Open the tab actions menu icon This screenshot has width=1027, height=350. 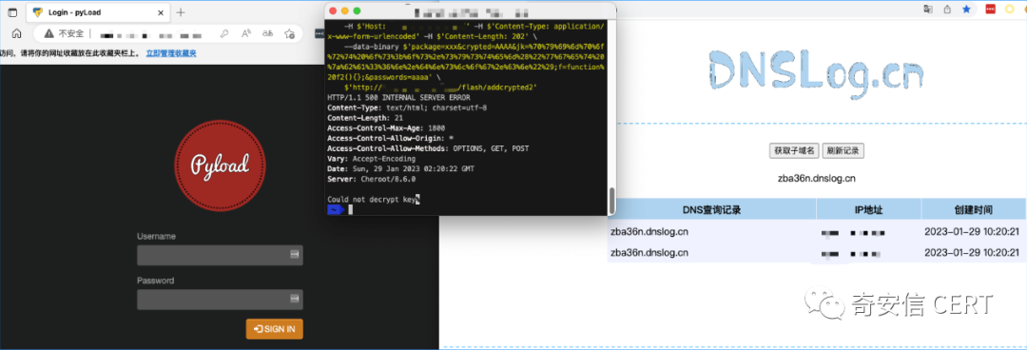point(12,12)
